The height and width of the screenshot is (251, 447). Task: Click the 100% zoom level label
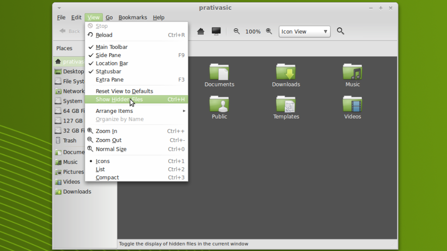point(253,31)
